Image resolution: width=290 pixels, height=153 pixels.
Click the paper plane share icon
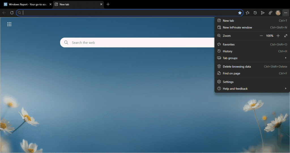(x=263, y=13)
